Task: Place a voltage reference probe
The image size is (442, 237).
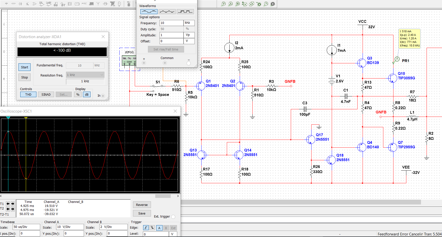Action: tap(259, 4)
